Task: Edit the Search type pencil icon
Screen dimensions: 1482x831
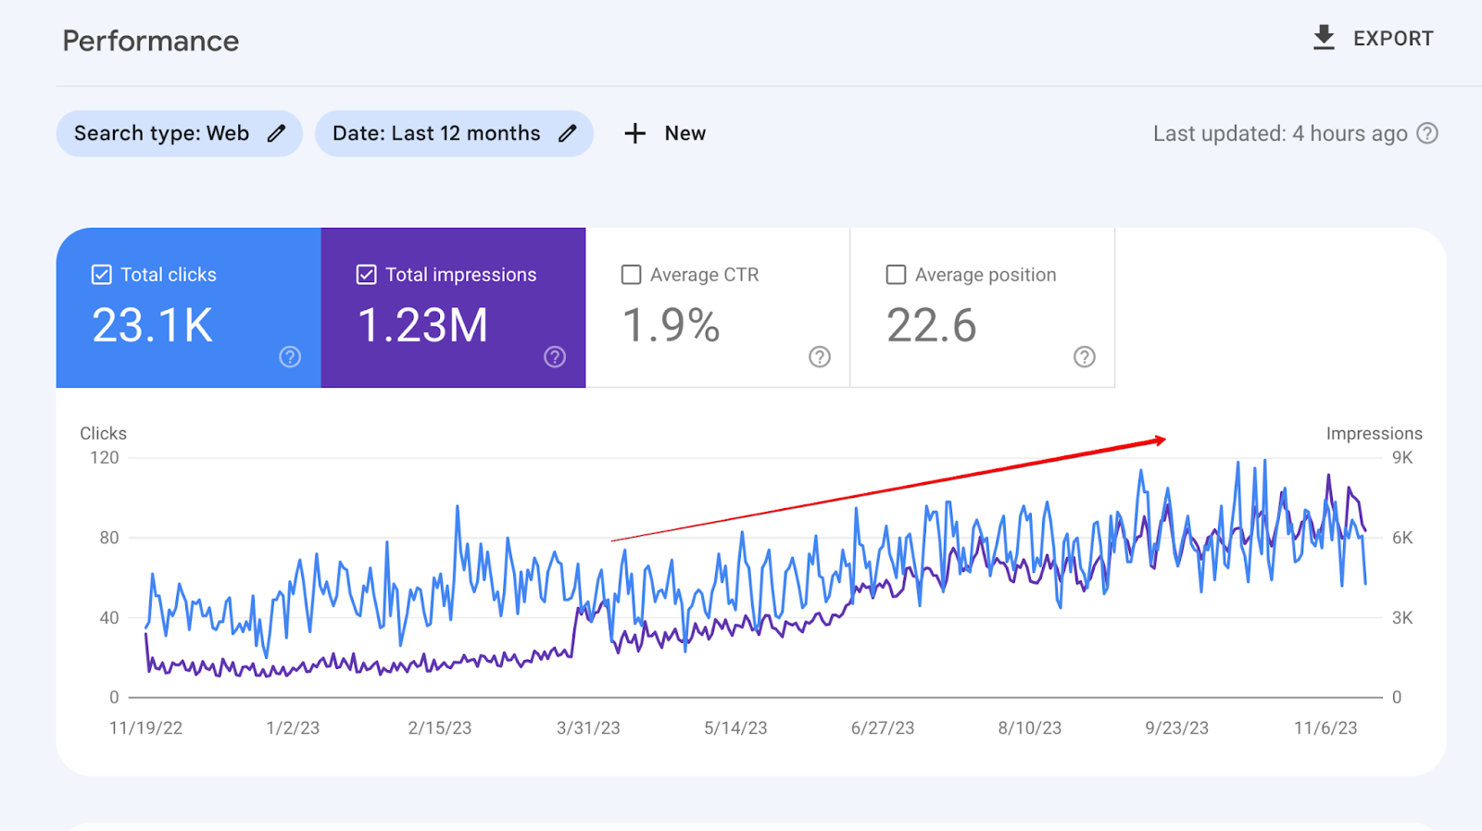Action: point(276,133)
